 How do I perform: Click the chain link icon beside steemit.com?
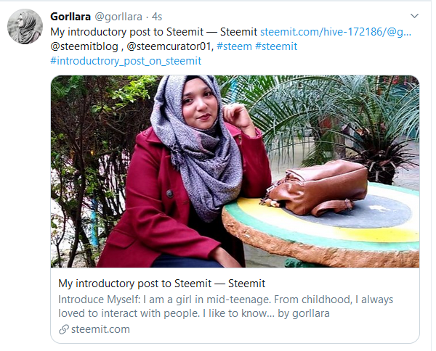click(64, 329)
